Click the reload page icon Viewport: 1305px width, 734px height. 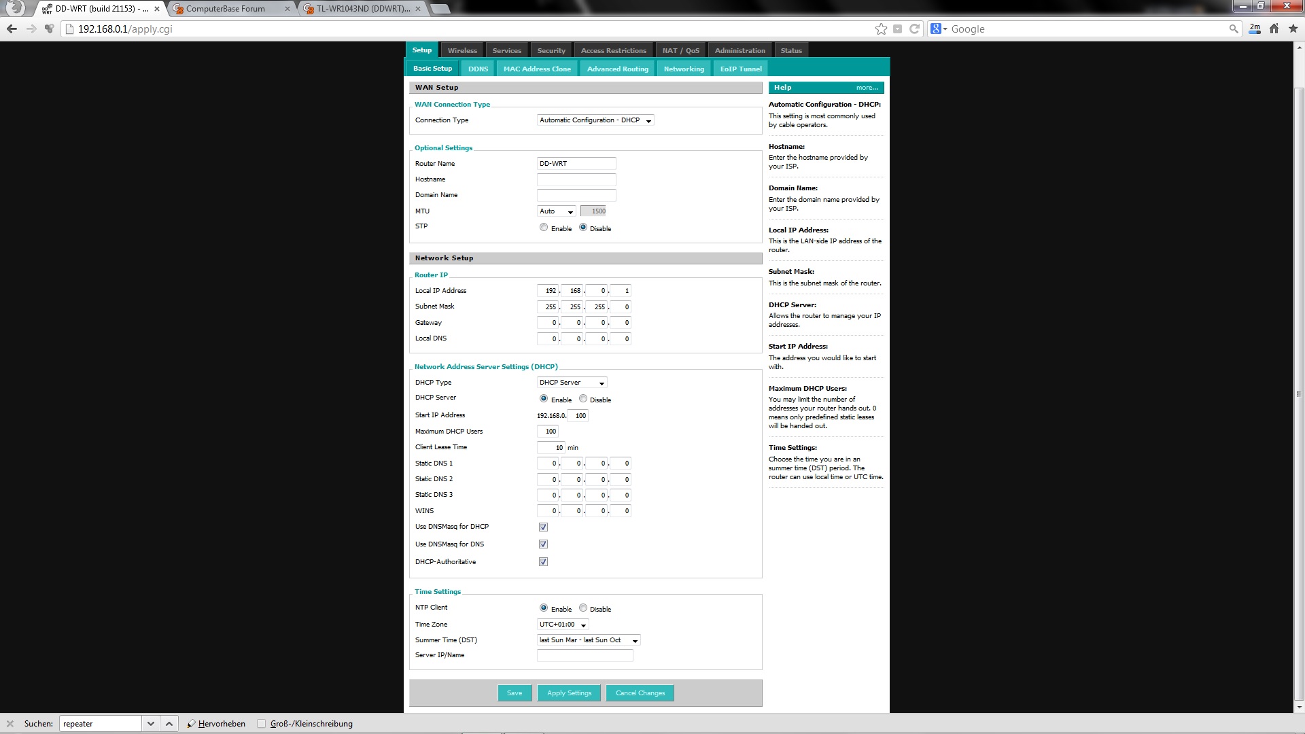914,29
